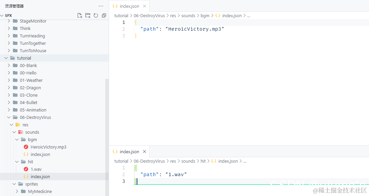Collapse the tutorial folder
Screen dimensions: 369x196
pyautogui.click(x=6, y=58)
